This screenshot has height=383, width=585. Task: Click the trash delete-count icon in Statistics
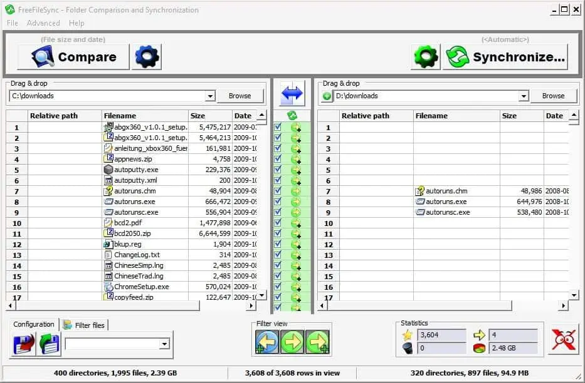(408, 349)
